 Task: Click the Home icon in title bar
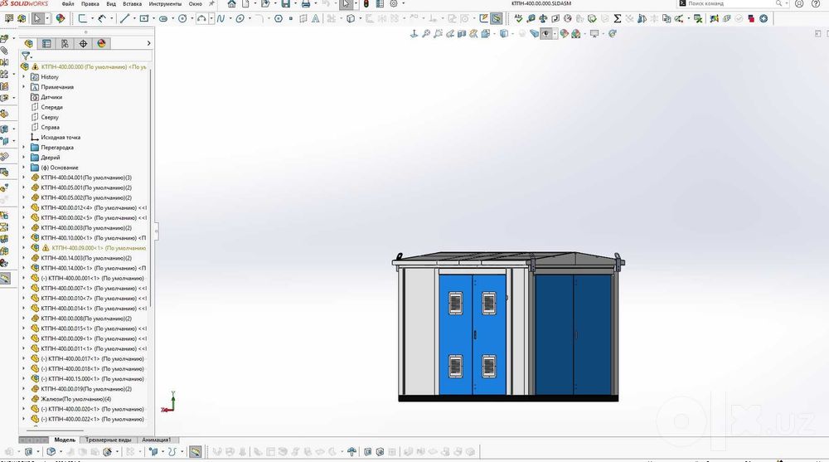click(231, 3)
